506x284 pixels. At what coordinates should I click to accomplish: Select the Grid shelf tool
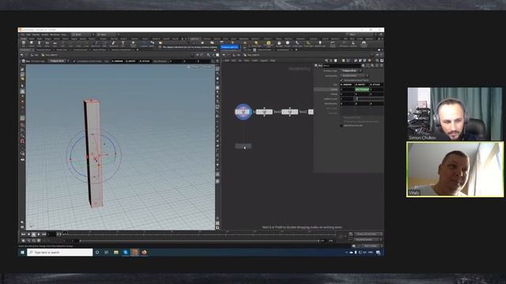[x=55, y=43]
